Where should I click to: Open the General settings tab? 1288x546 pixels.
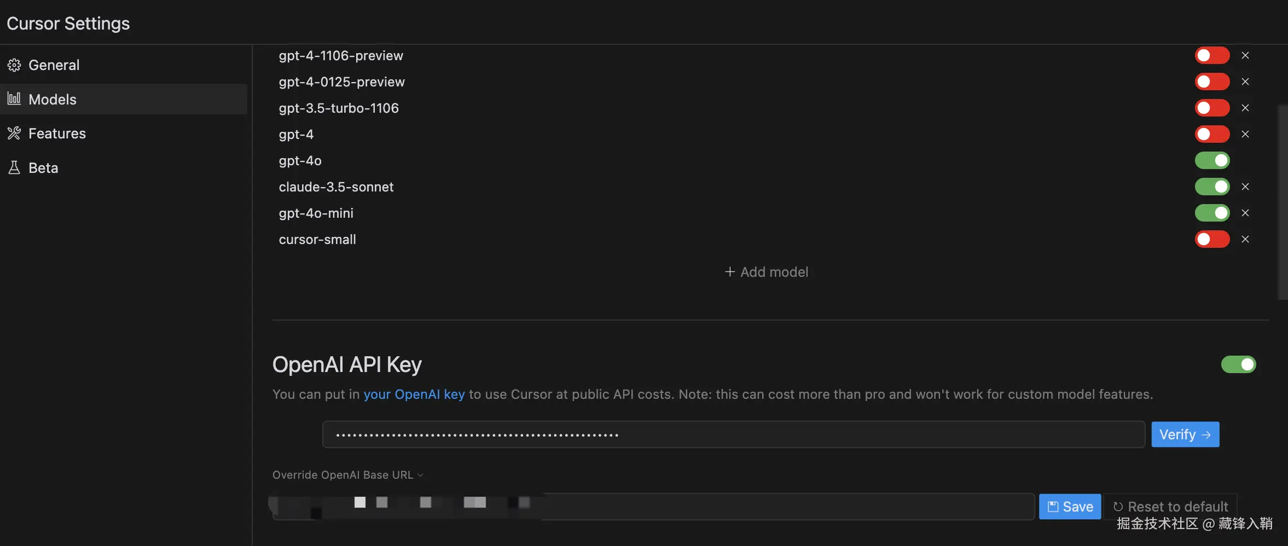click(x=54, y=65)
